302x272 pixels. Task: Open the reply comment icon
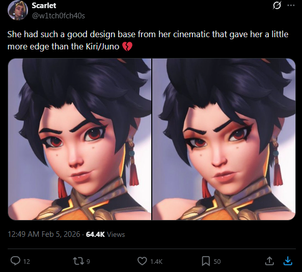(15, 261)
